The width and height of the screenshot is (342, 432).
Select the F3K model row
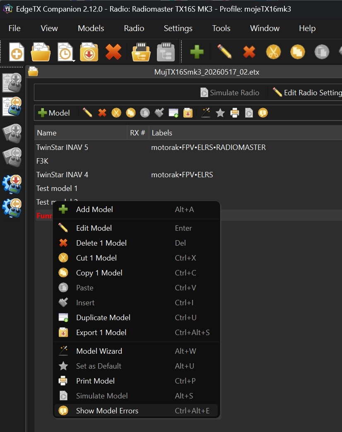coord(188,161)
